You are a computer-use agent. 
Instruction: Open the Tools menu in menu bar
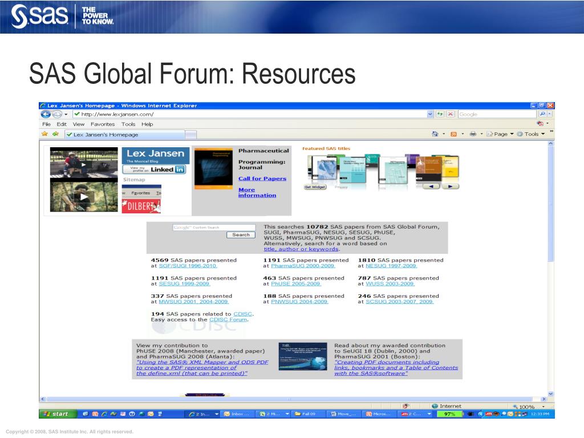pos(128,124)
